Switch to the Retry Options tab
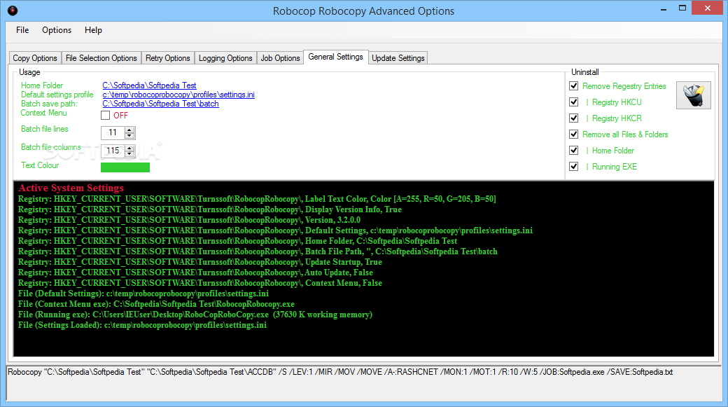728x407 pixels. pyautogui.click(x=167, y=57)
